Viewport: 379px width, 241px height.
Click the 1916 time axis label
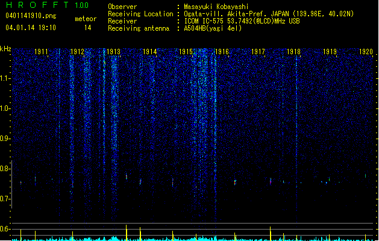222,51
